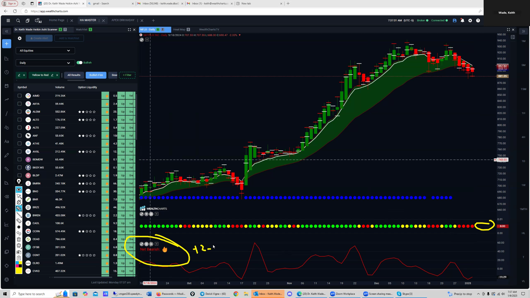The width and height of the screenshot is (530, 298).
Task: Select the black dot pen color
Action: pyautogui.click(x=19, y=227)
